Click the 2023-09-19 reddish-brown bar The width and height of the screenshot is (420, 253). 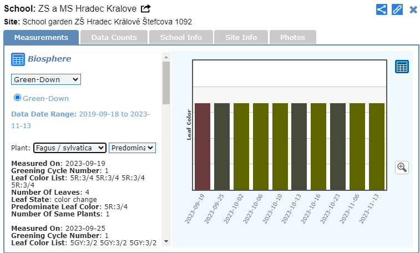203,146
